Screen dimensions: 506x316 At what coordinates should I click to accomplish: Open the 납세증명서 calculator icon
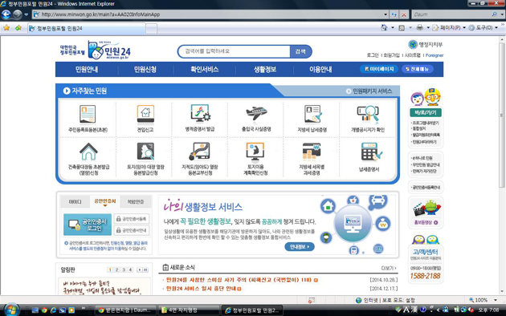click(x=371, y=152)
